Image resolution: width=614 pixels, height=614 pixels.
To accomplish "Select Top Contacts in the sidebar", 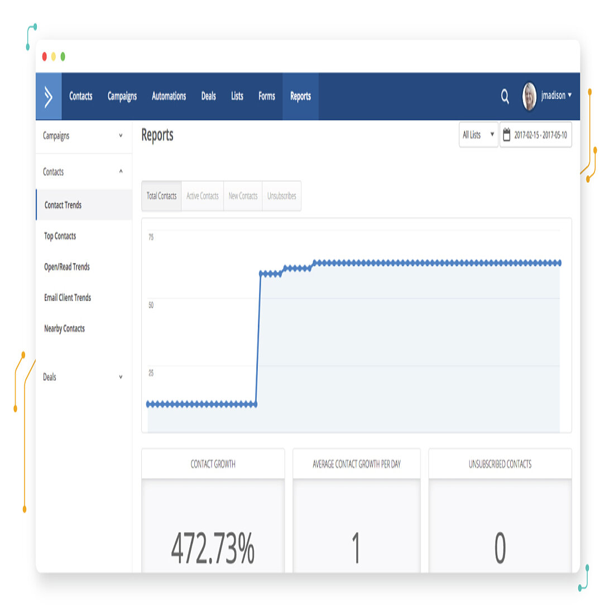I will (60, 236).
